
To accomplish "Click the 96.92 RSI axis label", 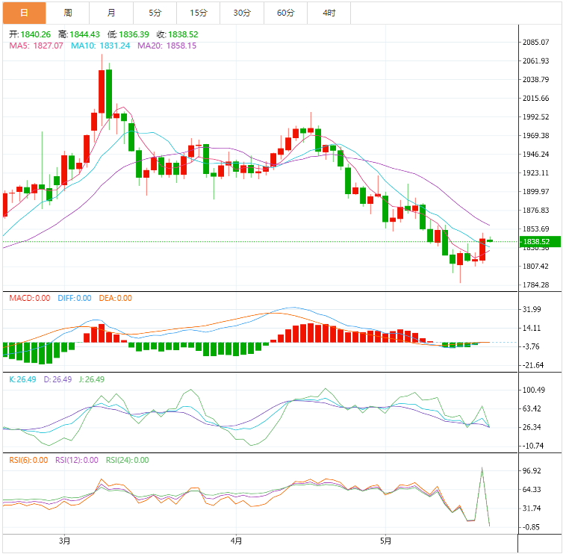I will (532, 471).
